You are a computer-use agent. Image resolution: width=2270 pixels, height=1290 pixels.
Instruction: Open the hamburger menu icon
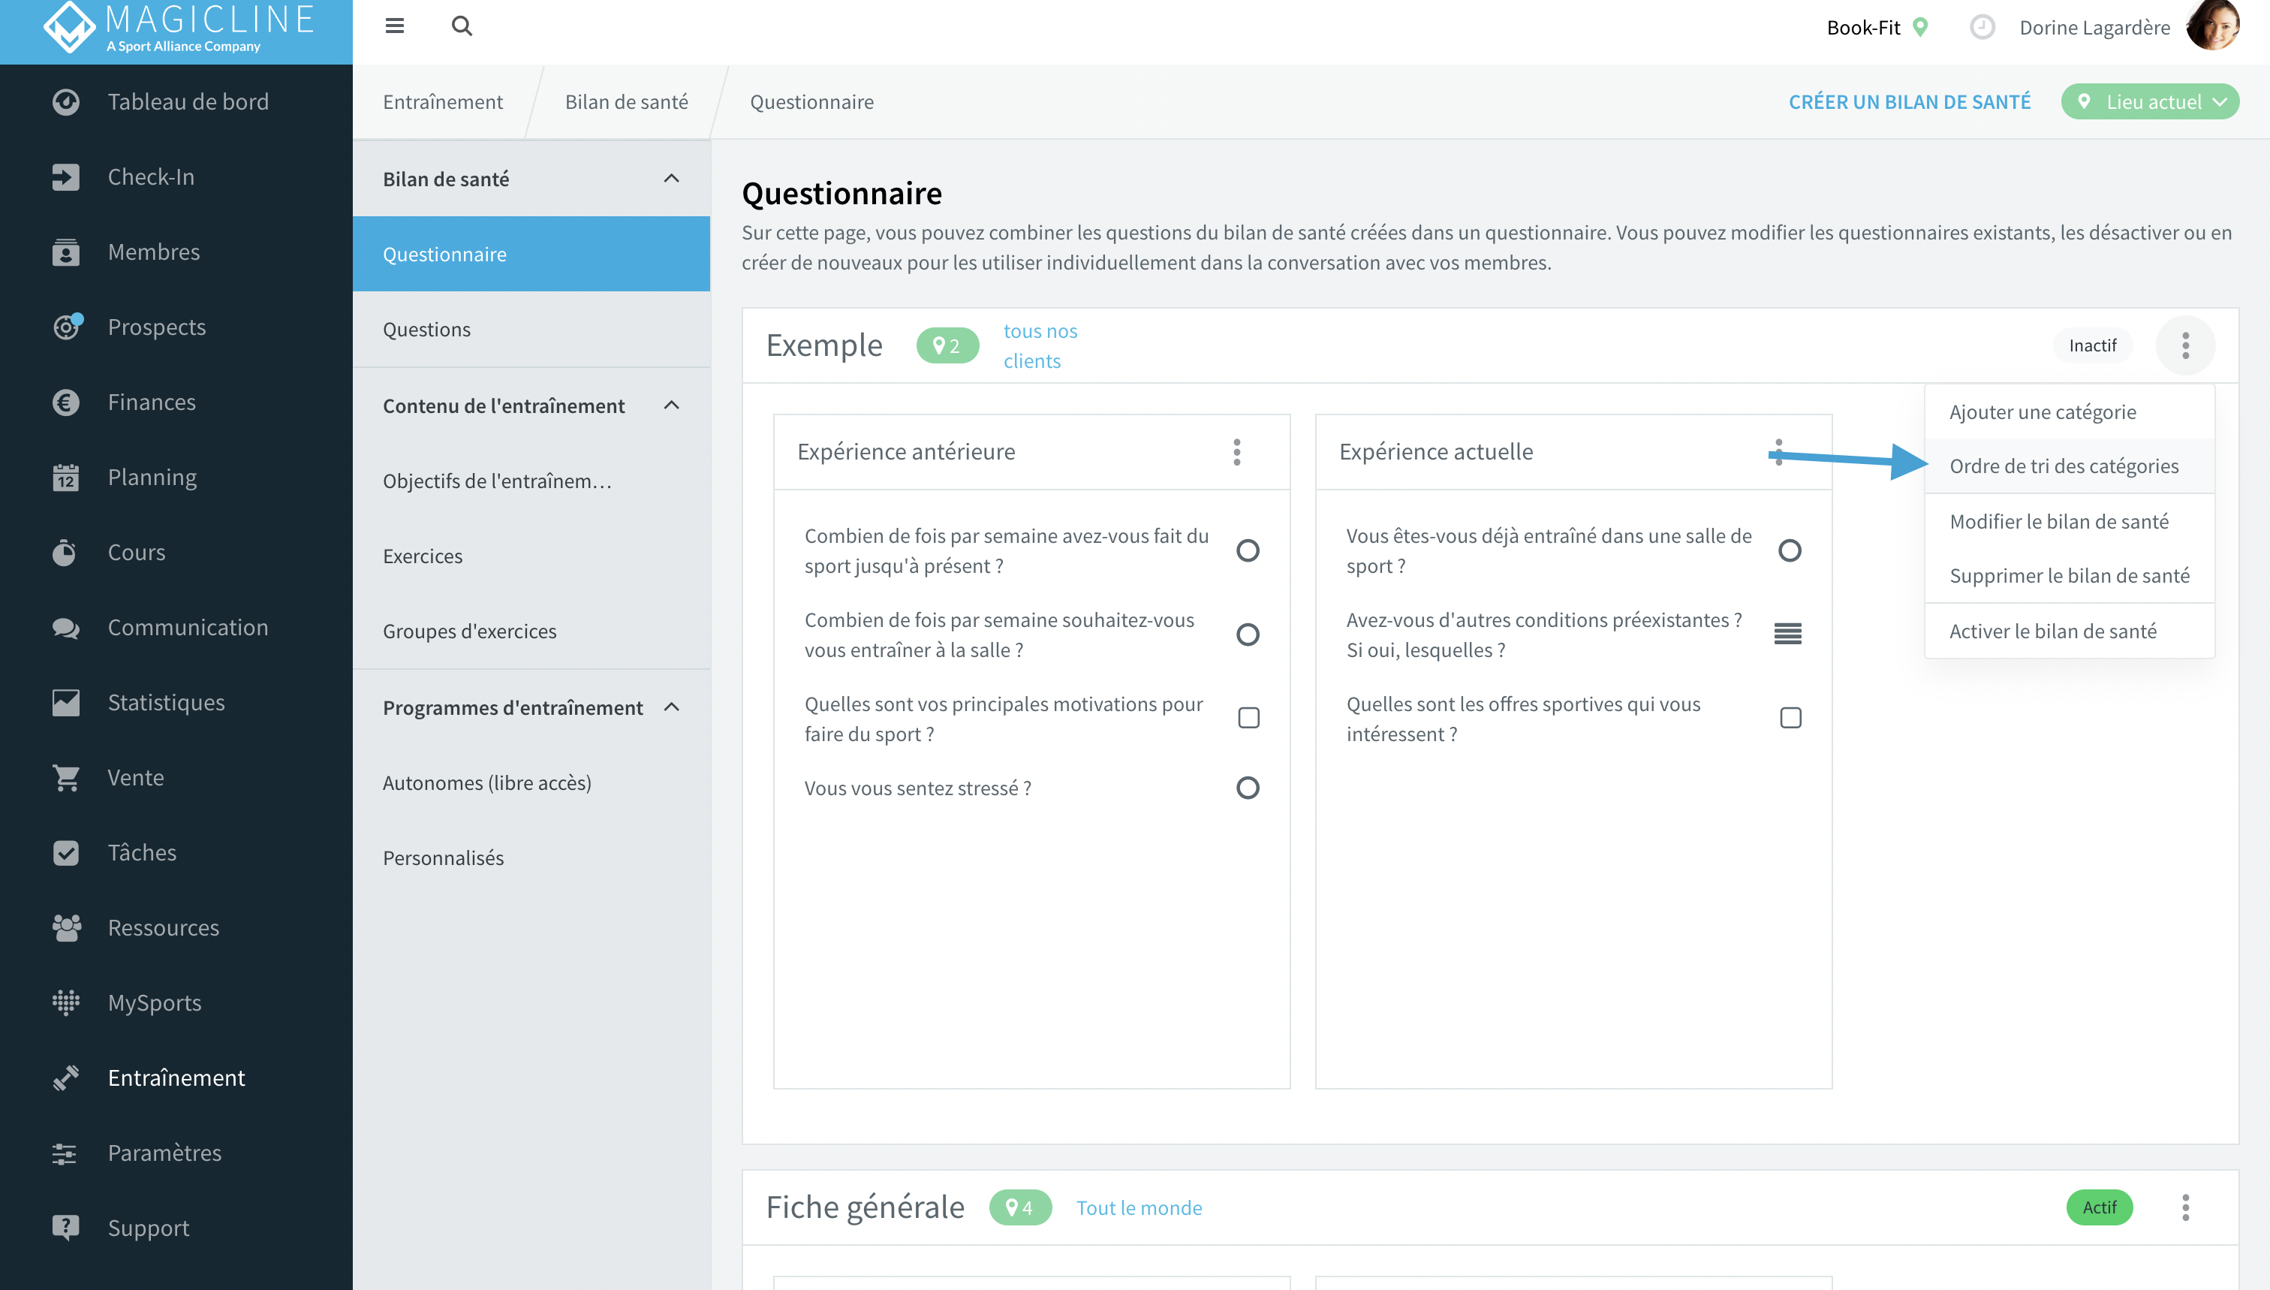[x=394, y=26]
